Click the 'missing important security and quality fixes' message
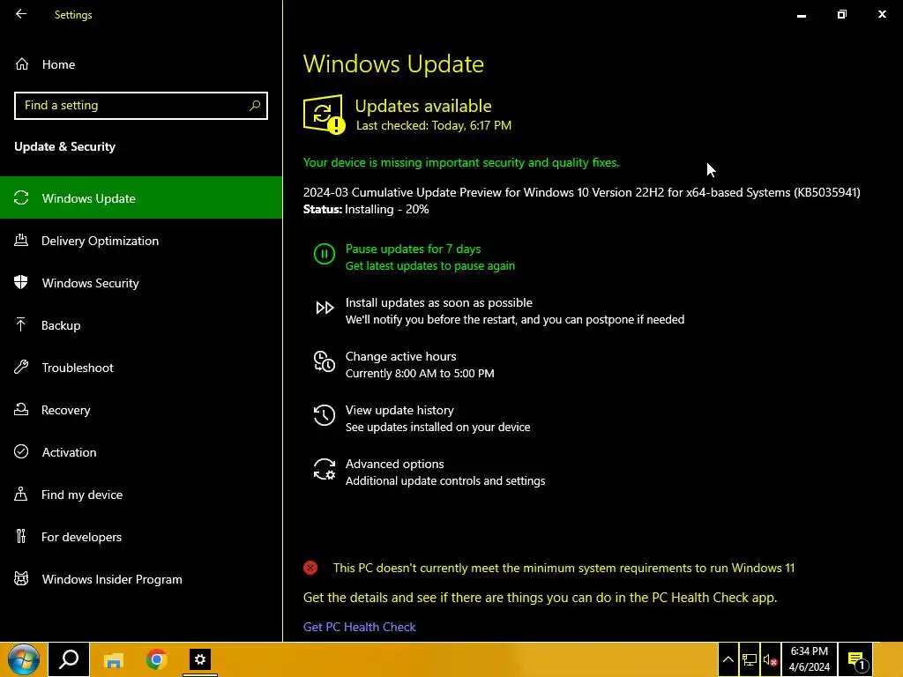903x677 pixels. (461, 162)
